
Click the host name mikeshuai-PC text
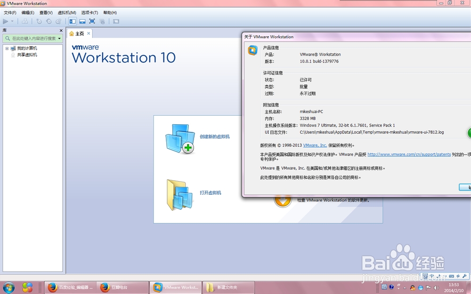tap(311, 111)
